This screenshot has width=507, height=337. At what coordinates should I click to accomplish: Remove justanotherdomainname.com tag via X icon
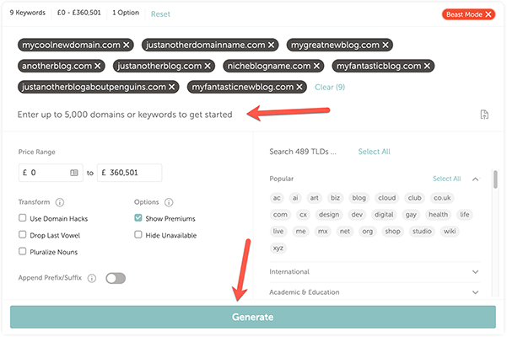point(271,45)
